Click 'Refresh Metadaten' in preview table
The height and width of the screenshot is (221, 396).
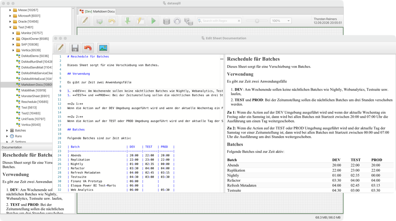pyautogui.click(x=242, y=185)
